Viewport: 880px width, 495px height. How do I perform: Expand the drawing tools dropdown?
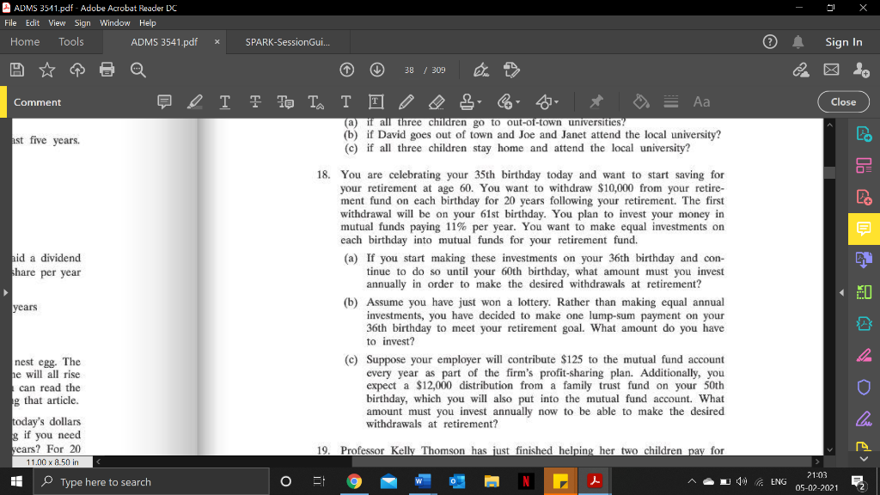(x=557, y=101)
